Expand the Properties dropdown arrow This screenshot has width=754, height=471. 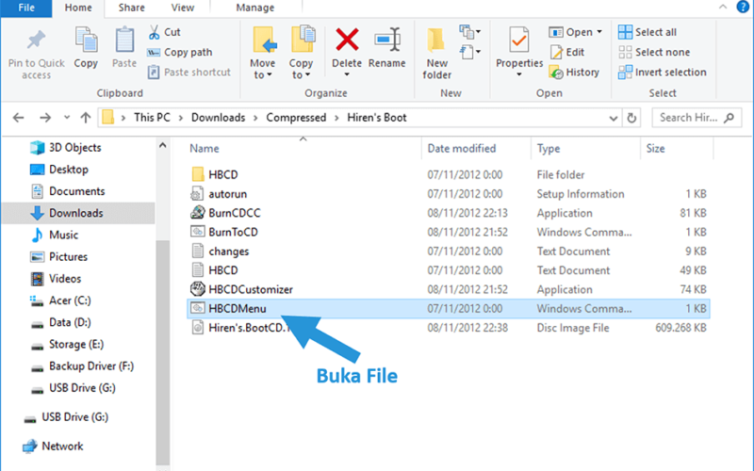(x=519, y=75)
